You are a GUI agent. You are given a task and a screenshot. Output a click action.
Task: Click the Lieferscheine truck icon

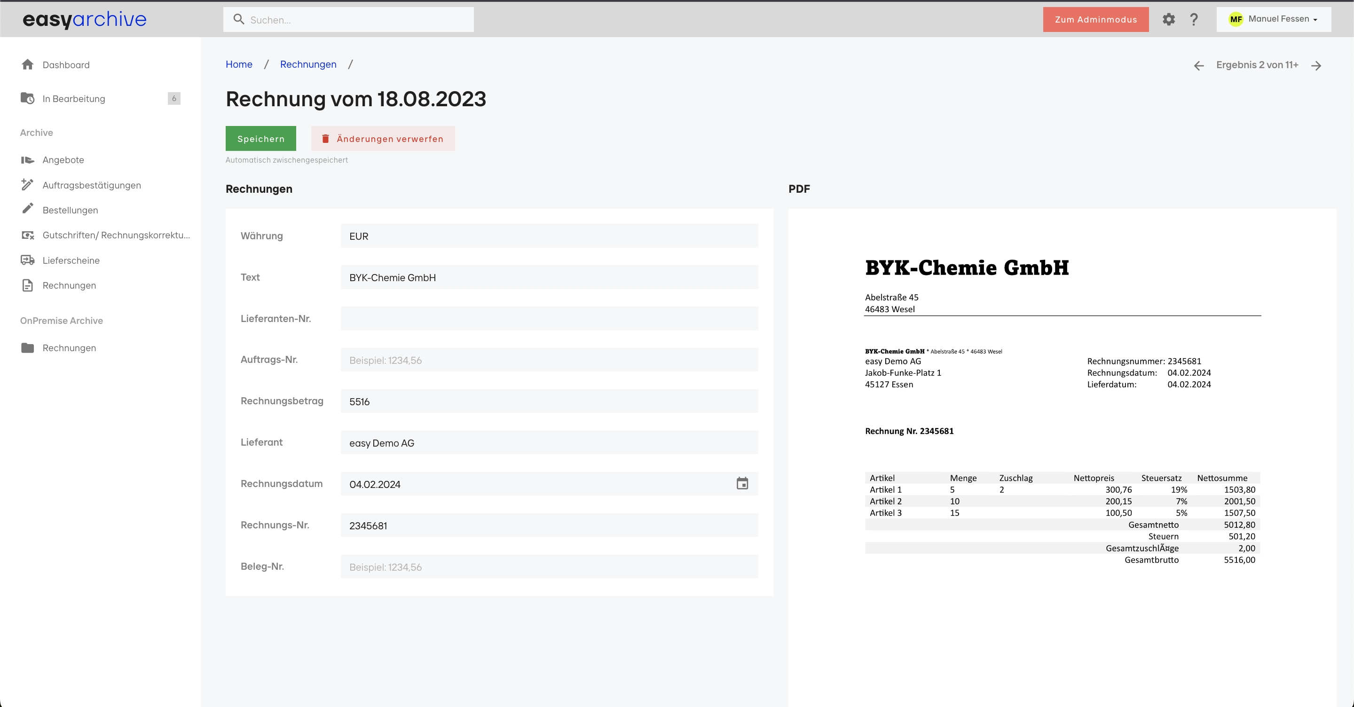[27, 260]
